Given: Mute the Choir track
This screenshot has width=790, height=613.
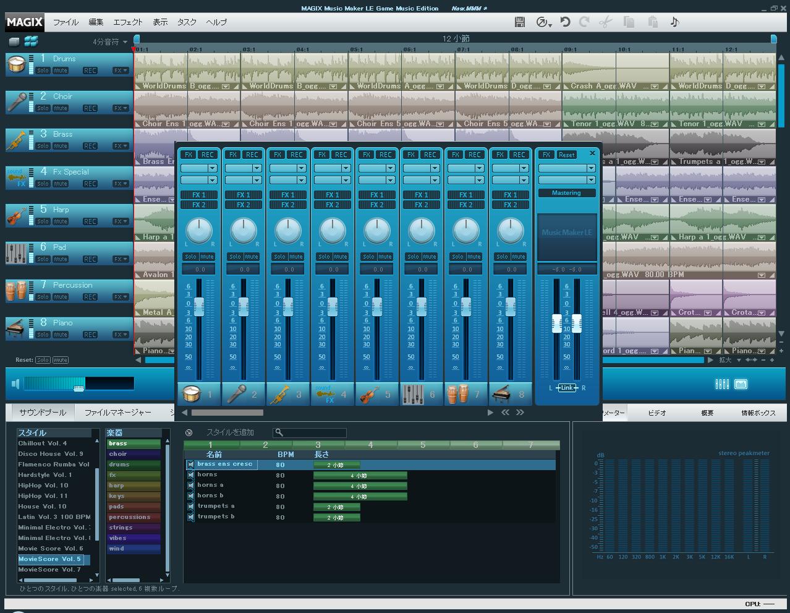Looking at the screenshot, I should tap(61, 108).
